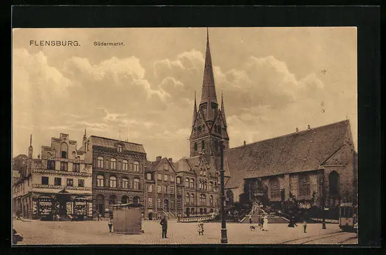Click the tip of the church spire
The width and height of the screenshot is (386, 255).
coord(208,31)
